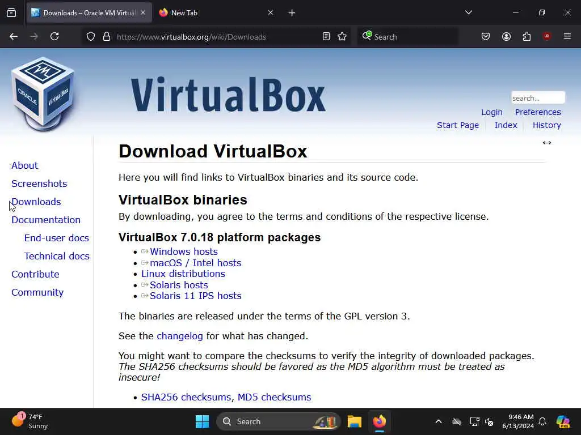The height and width of the screenshot is (435, 581).
Task: Open clock showing 9:46 AM 6/13/2024
Action: pyautogui.click(x=518, y=421)
